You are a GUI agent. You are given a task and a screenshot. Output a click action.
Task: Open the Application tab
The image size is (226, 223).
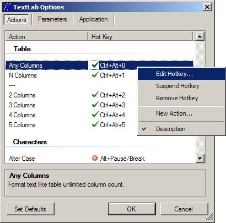pos(94,19)
